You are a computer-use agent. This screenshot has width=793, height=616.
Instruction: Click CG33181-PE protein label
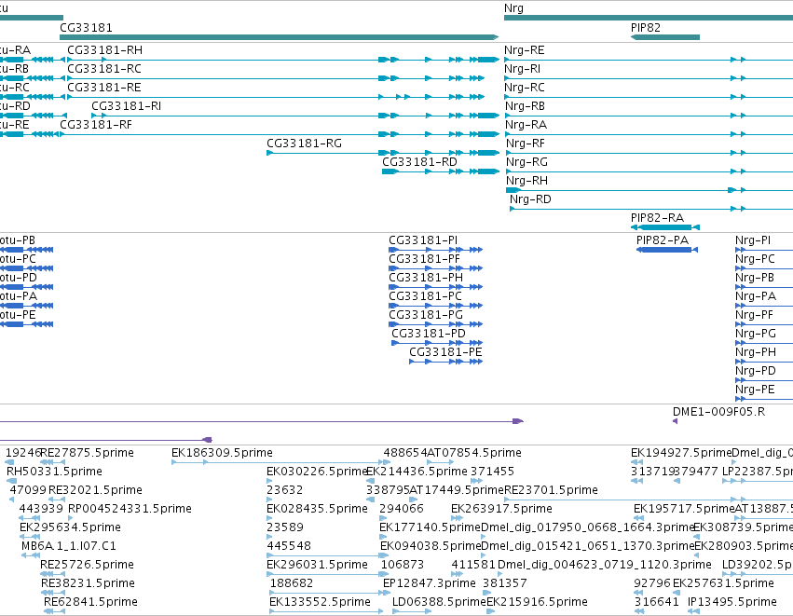pos(445,352)
